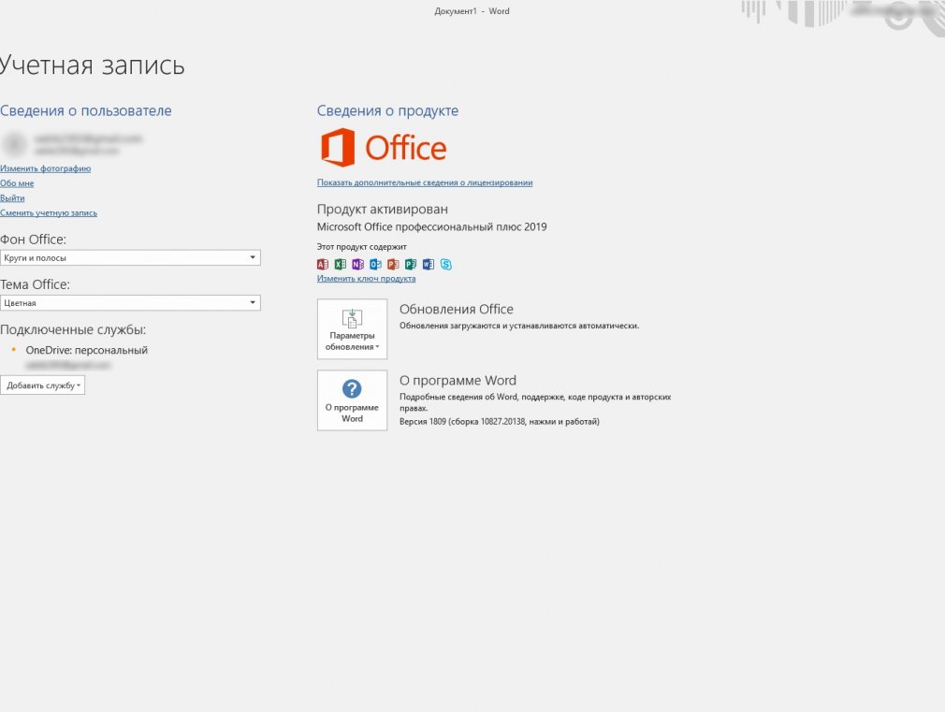Viewport: 945px width, 712px height.
Task: Select OneDrive: персональный service entry
Action: pos(86,350)
